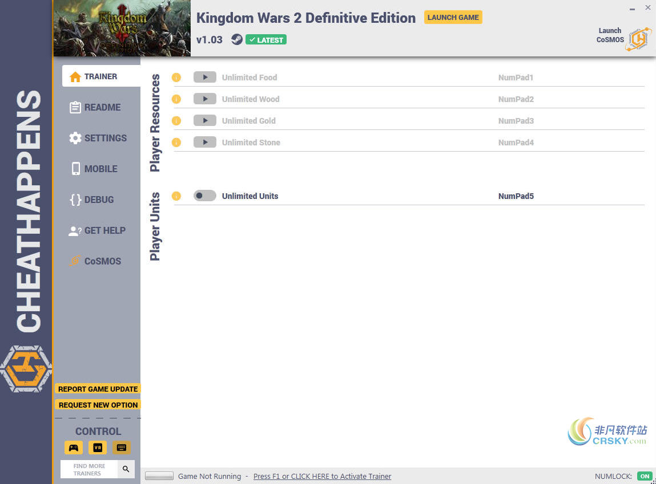Open info for Unlimited Units cheat
656x484 pixels.
pos(176,196)
